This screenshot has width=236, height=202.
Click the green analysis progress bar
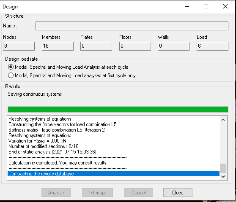click(x=118, y=109)
